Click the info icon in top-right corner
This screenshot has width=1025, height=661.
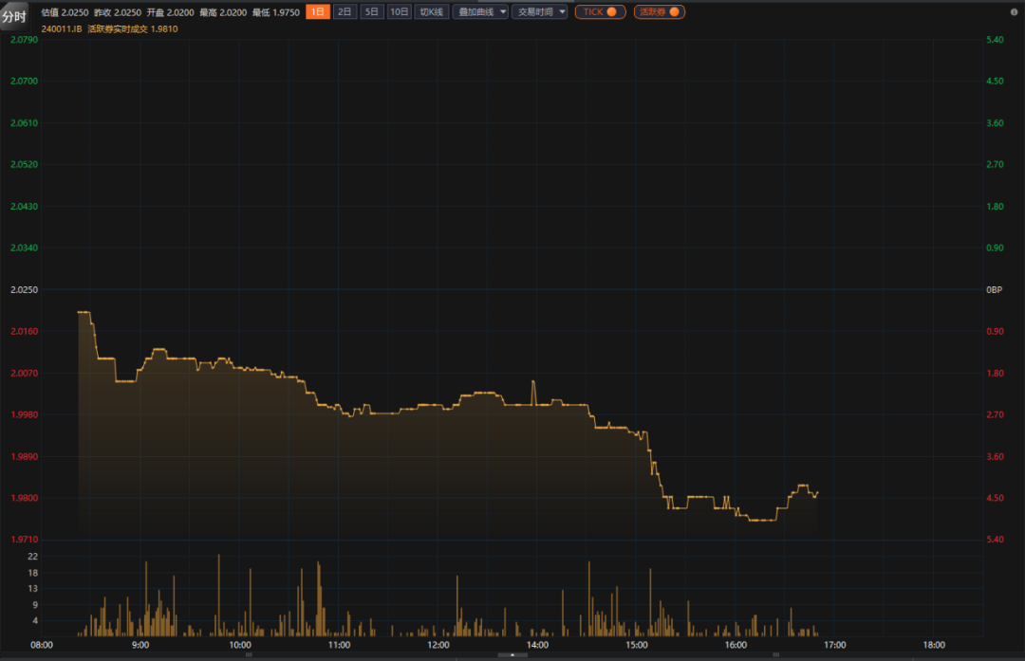point(1016,11)
